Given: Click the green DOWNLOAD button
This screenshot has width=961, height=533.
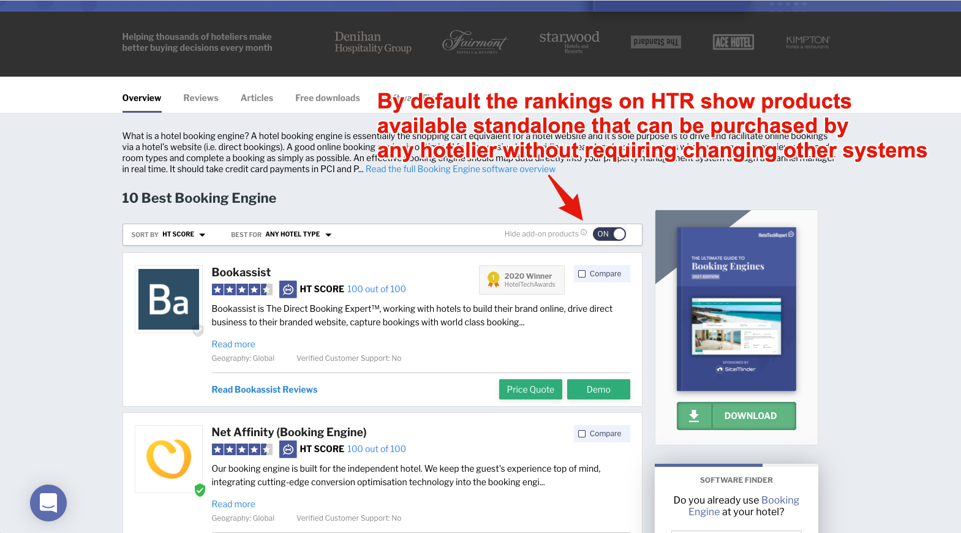Looking at the screenshot, I should (736, 416).
